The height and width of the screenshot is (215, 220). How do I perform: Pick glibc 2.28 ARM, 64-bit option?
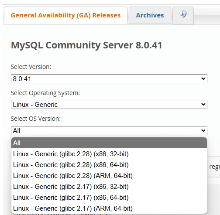[x=109, y=176]
